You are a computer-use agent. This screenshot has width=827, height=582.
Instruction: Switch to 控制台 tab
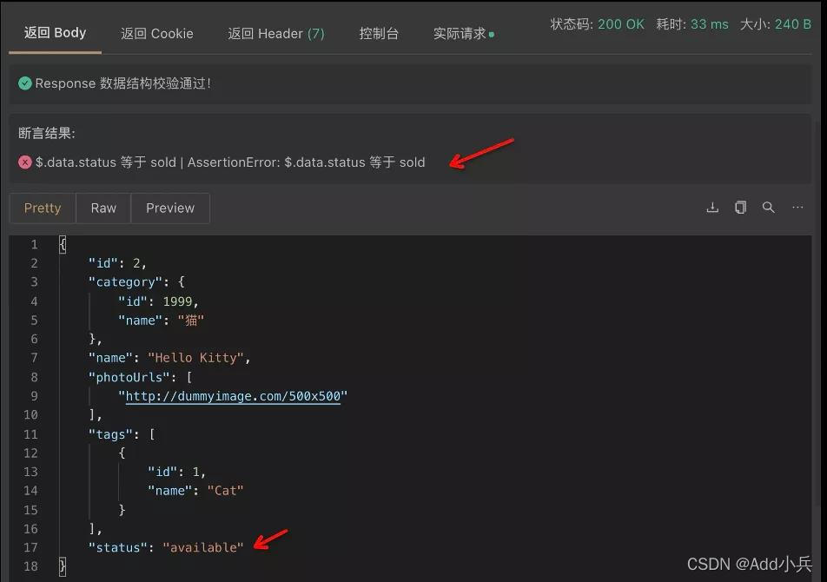pyautogui.click(x=379, y=34)
